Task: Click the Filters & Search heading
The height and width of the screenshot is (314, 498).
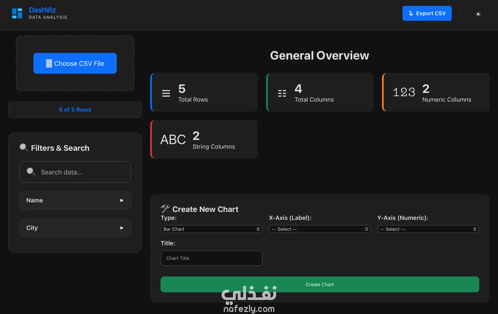Action: click(60, 148)
